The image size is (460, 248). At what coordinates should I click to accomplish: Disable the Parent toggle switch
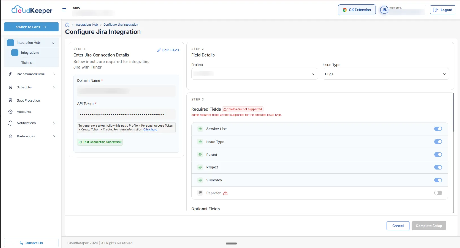(438, 155)
